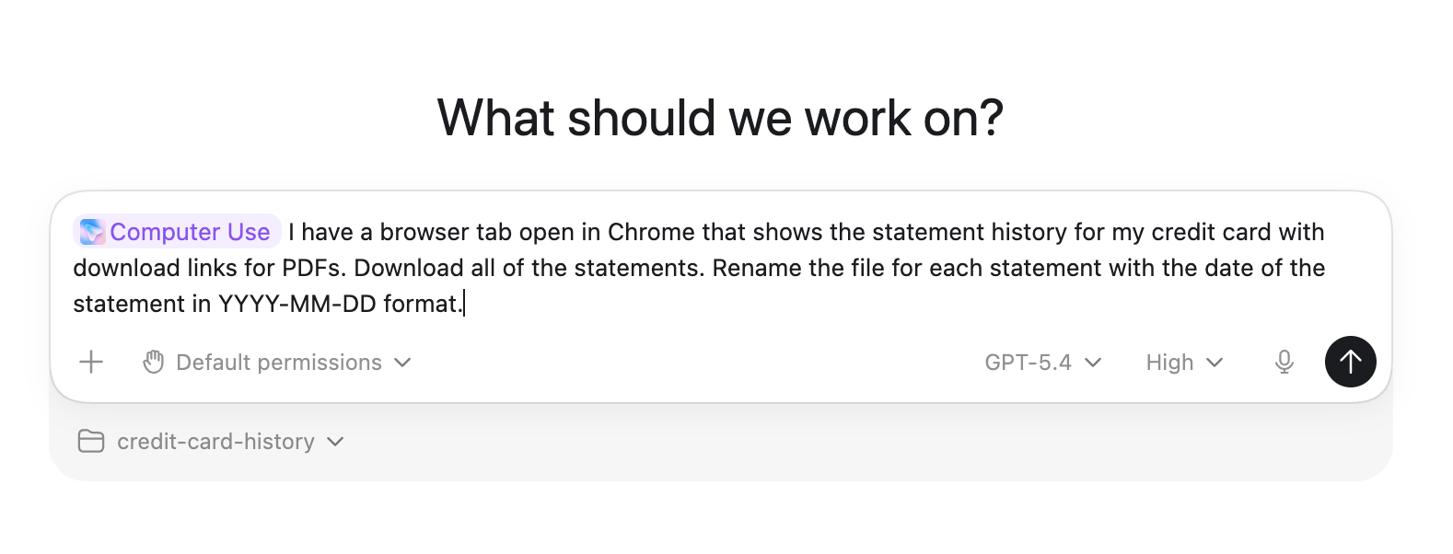Expand the chevron next to Default permissions

tap(402, 363)
